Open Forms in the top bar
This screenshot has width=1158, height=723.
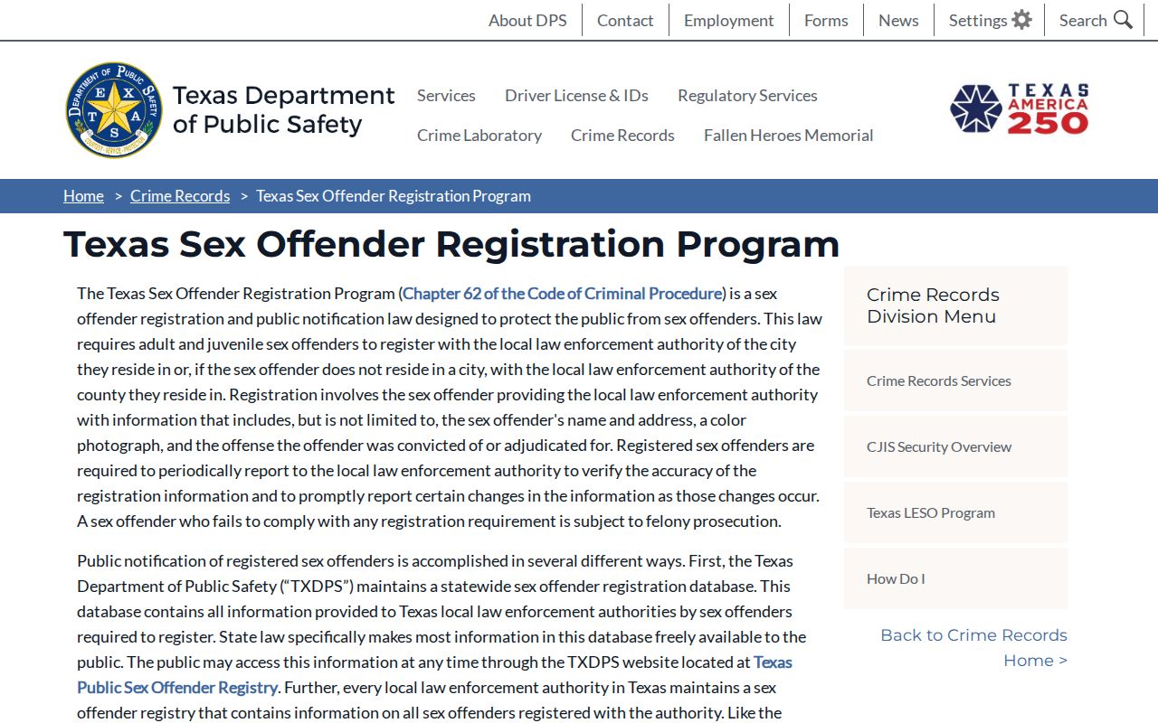point(826,20)
